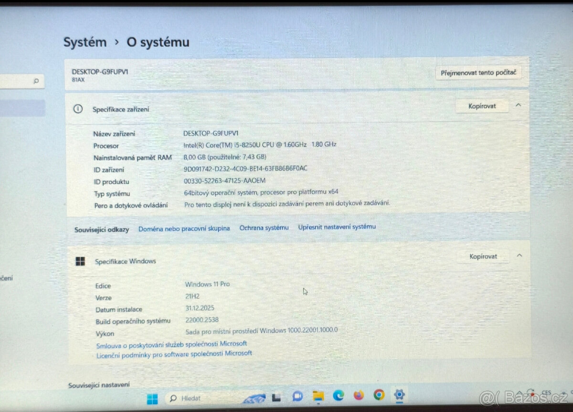Collapse the Specifikace zařízení section
The width and height of the screenshot is (573, 412).
(519, 106)
